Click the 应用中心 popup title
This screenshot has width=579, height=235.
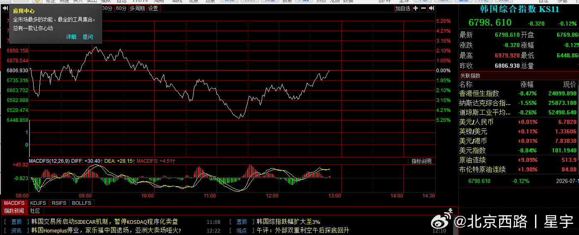point(24,11)
